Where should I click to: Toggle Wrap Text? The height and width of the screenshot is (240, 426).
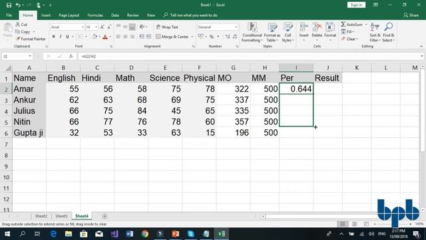167,27
